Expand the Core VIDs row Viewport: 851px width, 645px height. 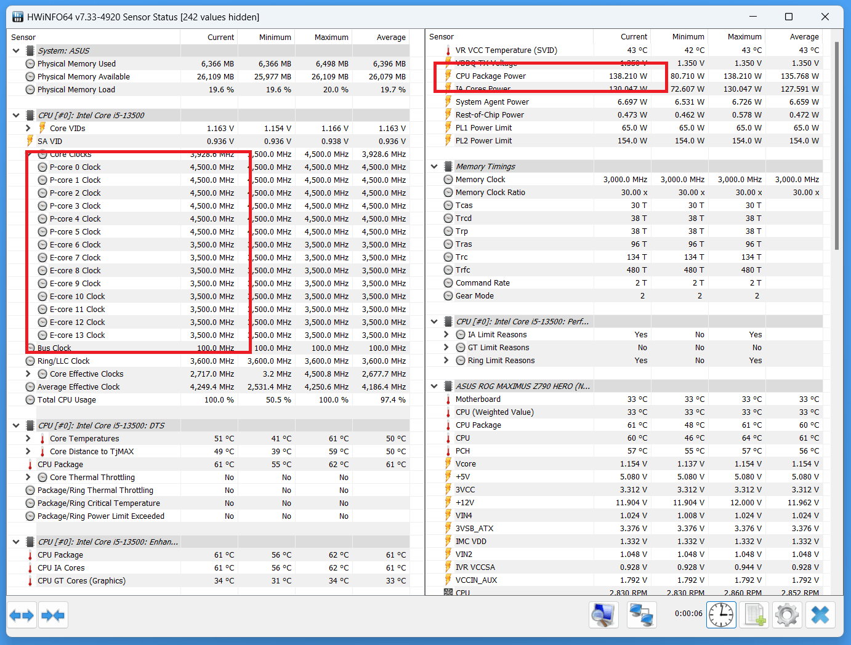pos(28,128)
